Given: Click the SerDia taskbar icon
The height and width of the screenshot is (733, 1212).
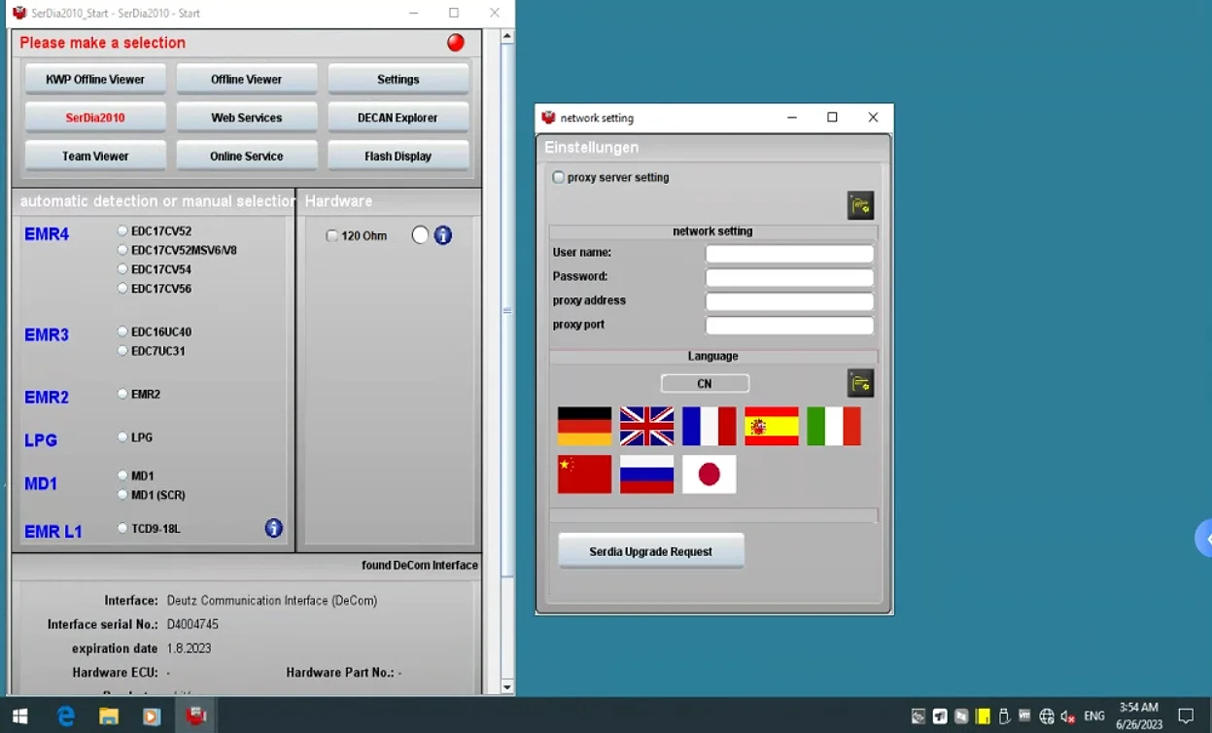Looking at the screenshot, I should [196, 716].
